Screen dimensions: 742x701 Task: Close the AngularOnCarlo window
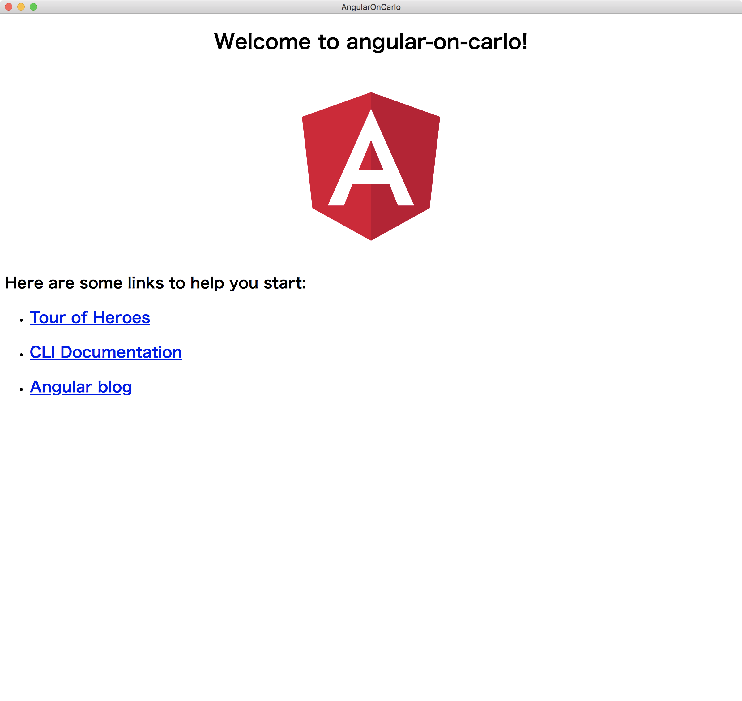pyautogui.click(x=9, y=7)
